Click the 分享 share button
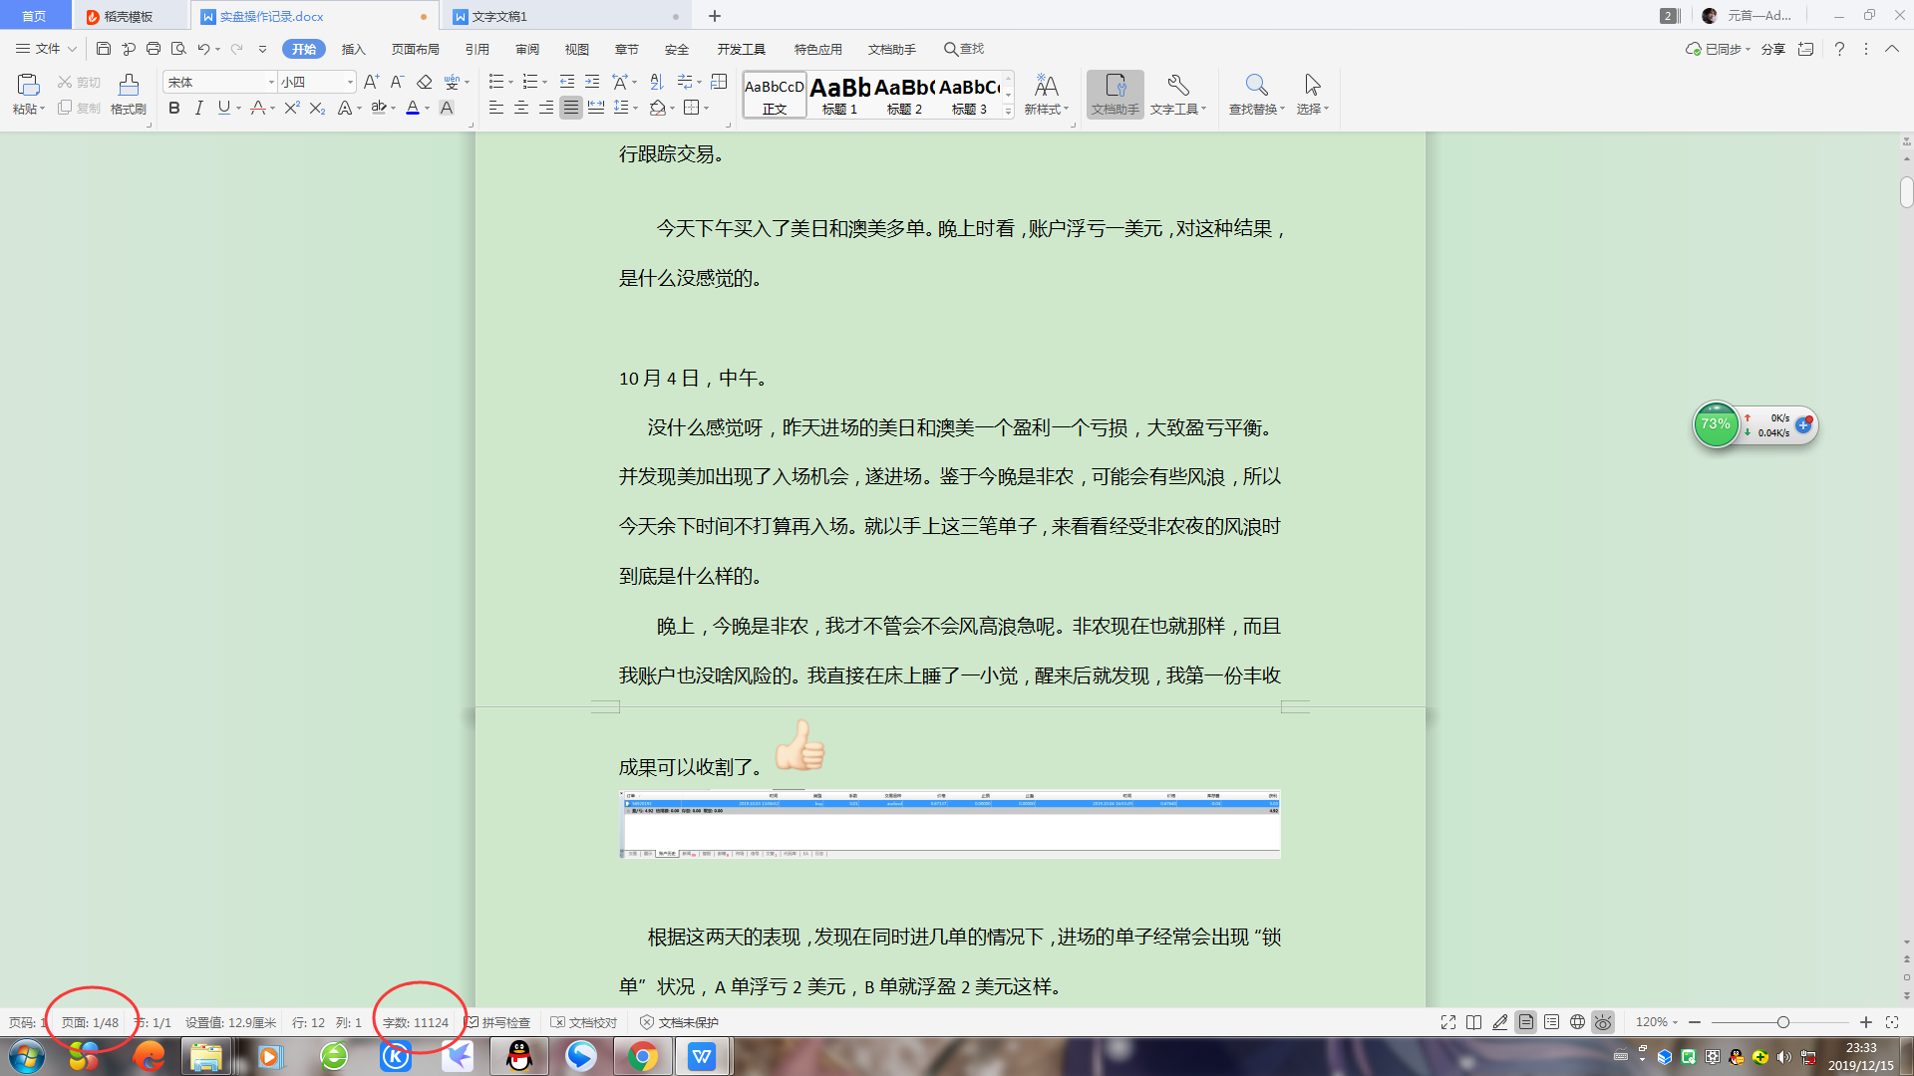 pyautogui.click(x=1772, y=49)
